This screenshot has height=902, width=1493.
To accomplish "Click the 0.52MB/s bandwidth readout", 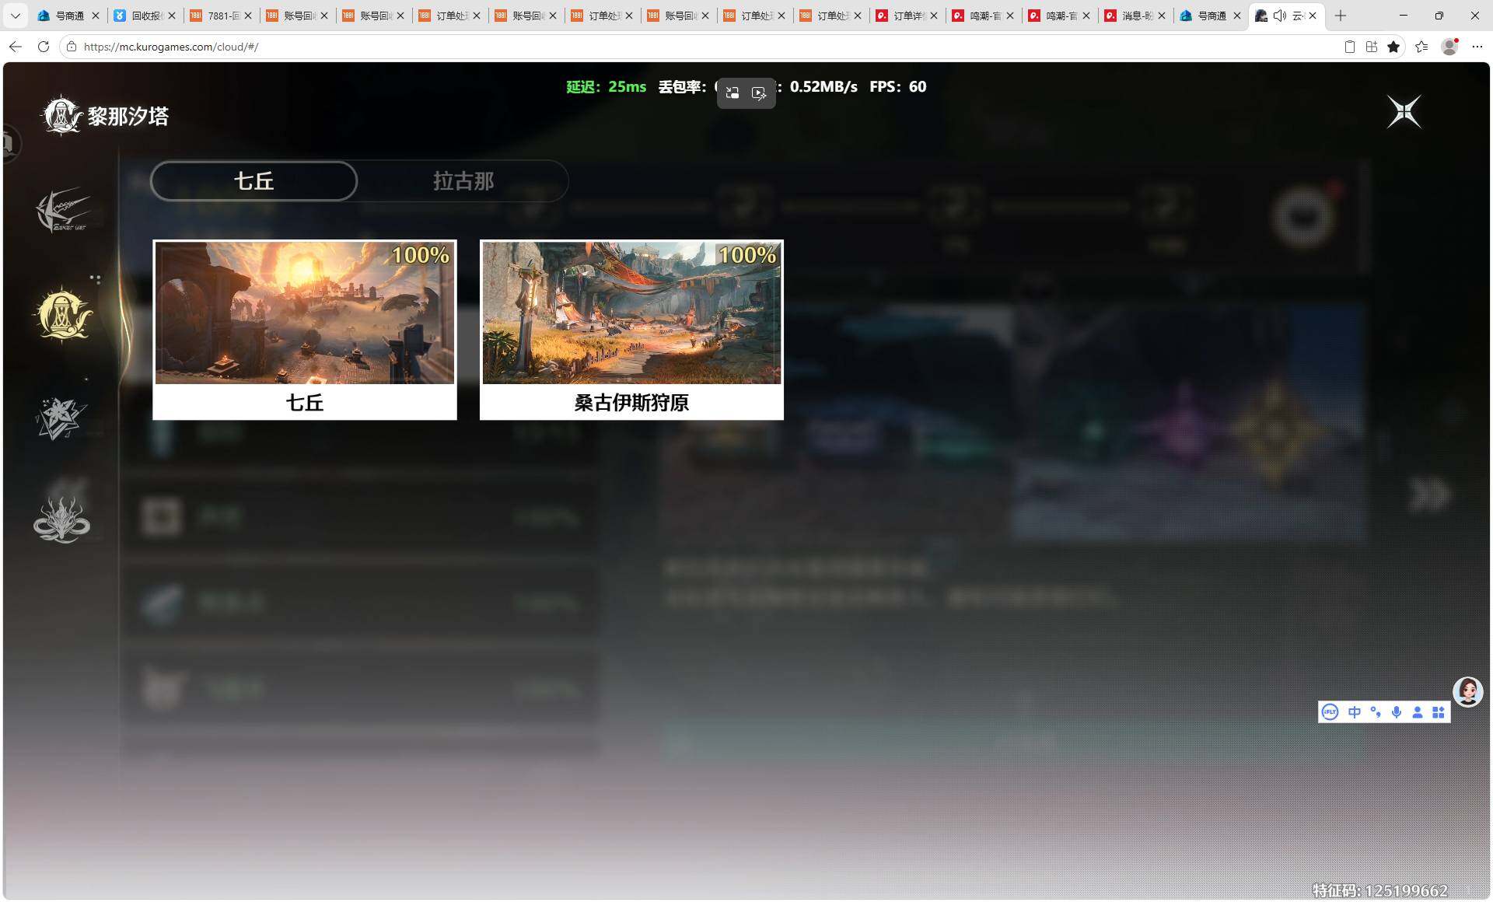I will 823,87.
